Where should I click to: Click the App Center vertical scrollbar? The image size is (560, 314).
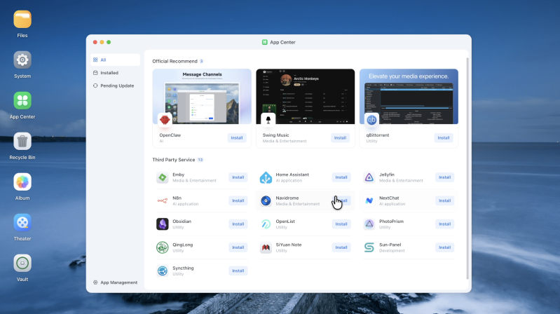tap(467, 168)
